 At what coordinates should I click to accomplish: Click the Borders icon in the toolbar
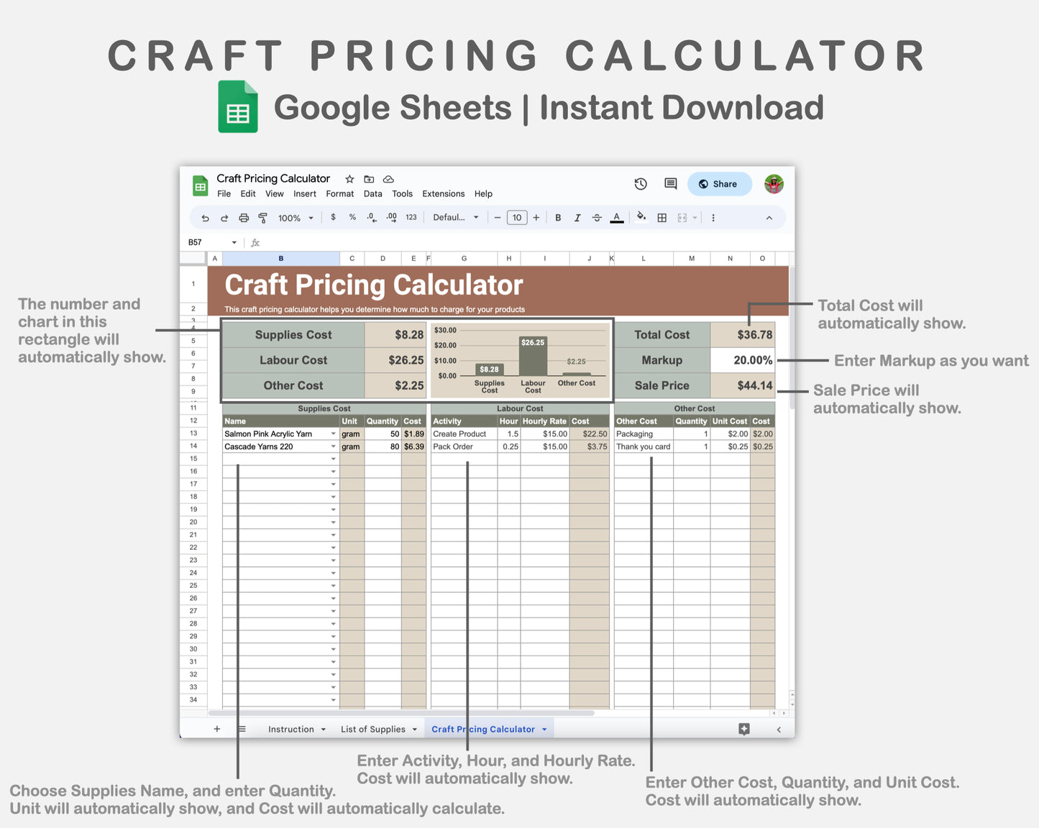point(662,217)
